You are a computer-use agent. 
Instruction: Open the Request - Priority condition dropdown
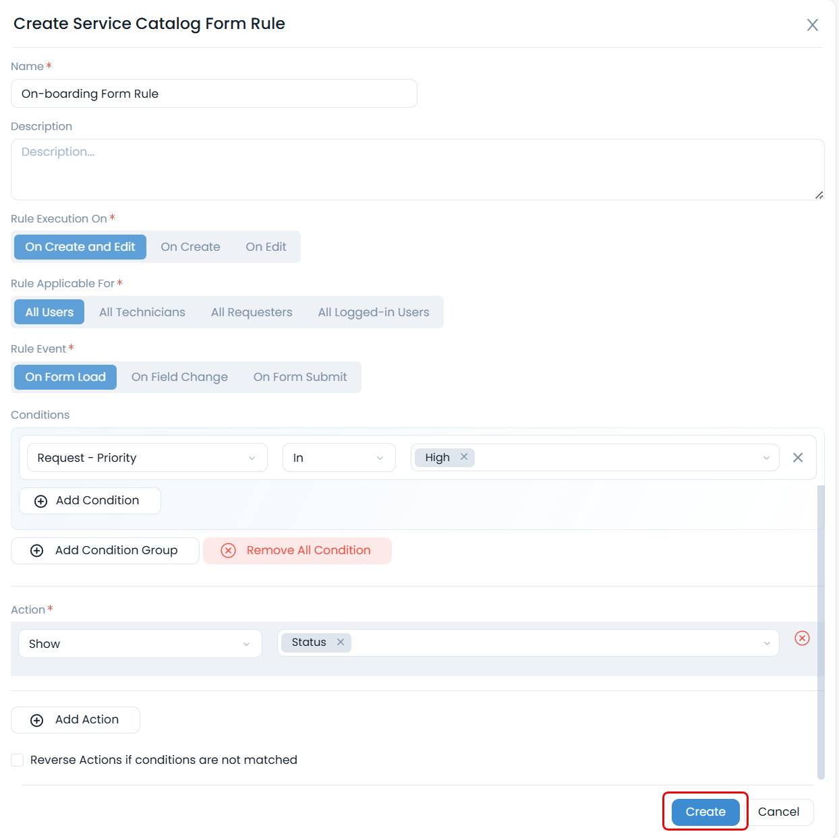click(147, 457)
